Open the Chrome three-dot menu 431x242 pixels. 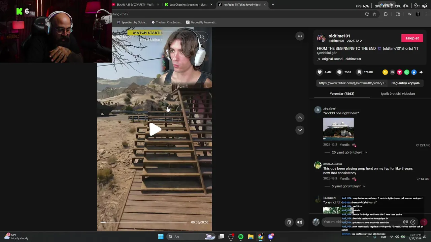[x=426, y=14]
